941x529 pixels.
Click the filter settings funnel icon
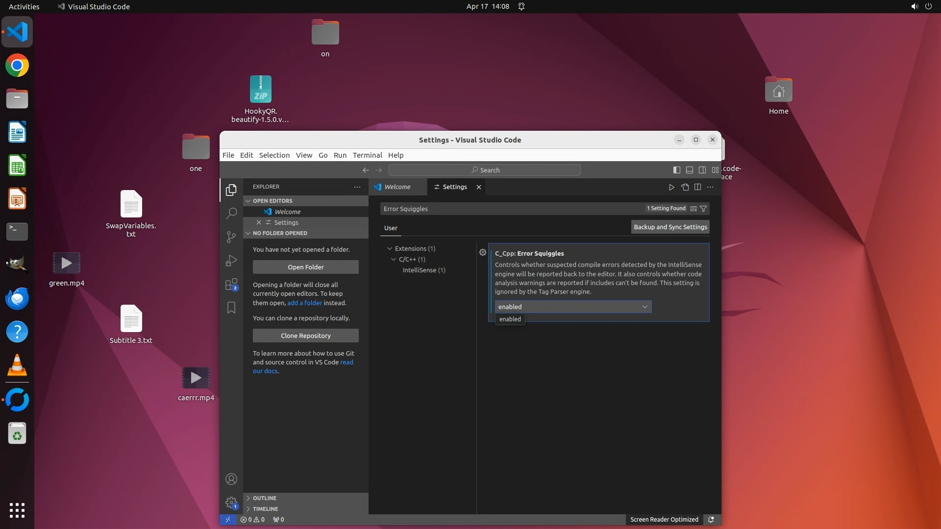(703, 209)
